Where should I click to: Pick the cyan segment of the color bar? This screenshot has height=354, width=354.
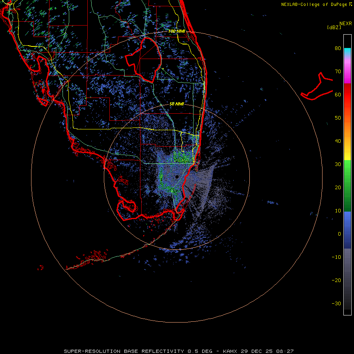pos(347,52)
